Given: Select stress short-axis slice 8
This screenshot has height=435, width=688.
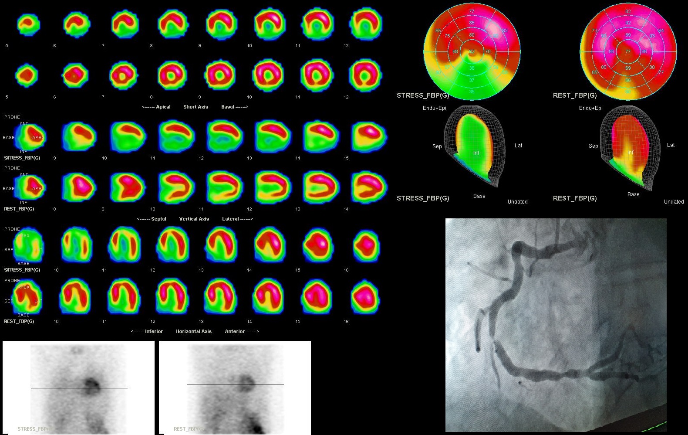Looking at the screenshot, I should click(173, 24).
